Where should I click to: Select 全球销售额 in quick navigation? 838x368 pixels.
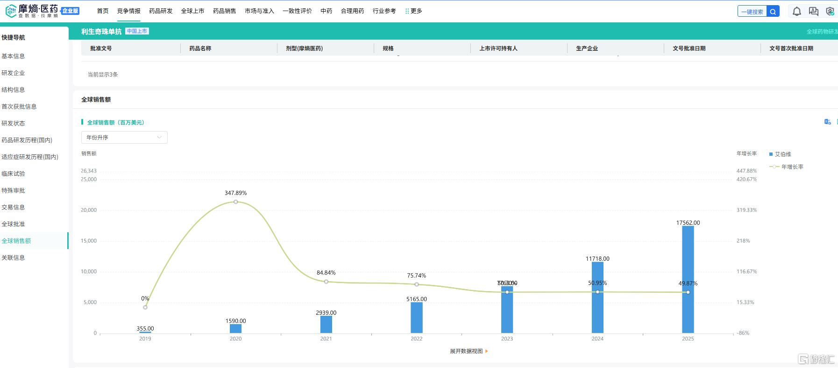[16, 241]
